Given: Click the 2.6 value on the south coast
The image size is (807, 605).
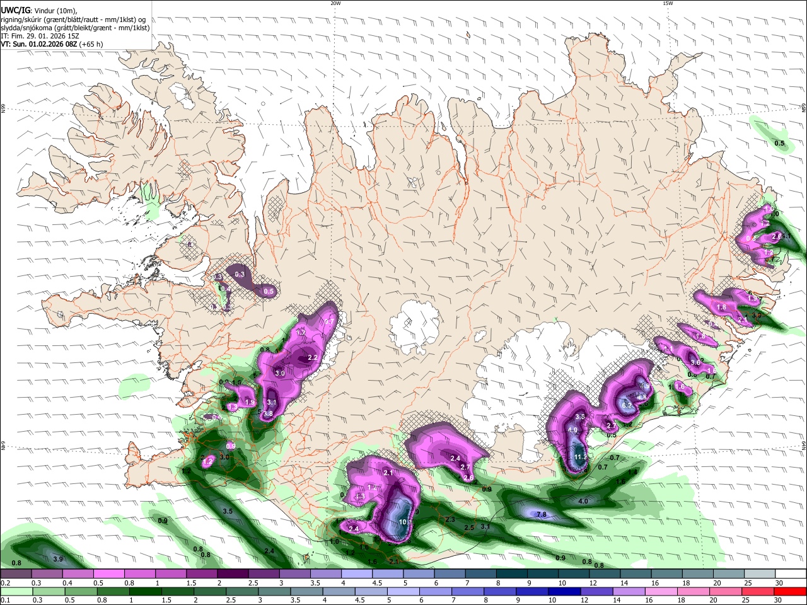Looking at the screenshot, I should click(468, 478).
